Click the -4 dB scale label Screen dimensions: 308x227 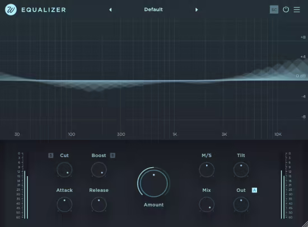pos(304,96)
